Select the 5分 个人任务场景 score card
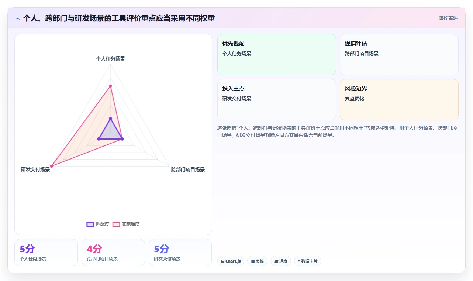The image size is (473, 281). click(46, 253)
